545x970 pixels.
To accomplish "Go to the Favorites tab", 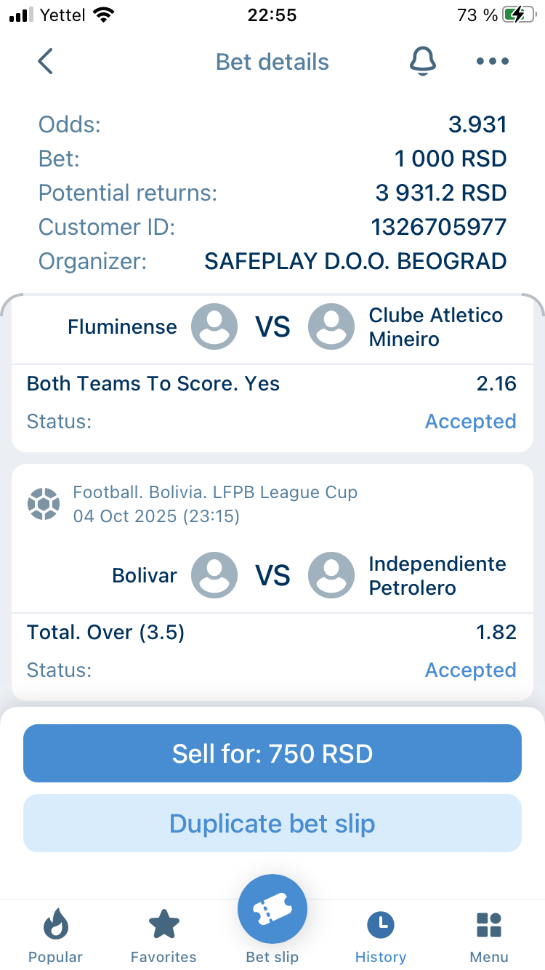I will (x=163, y=937).
